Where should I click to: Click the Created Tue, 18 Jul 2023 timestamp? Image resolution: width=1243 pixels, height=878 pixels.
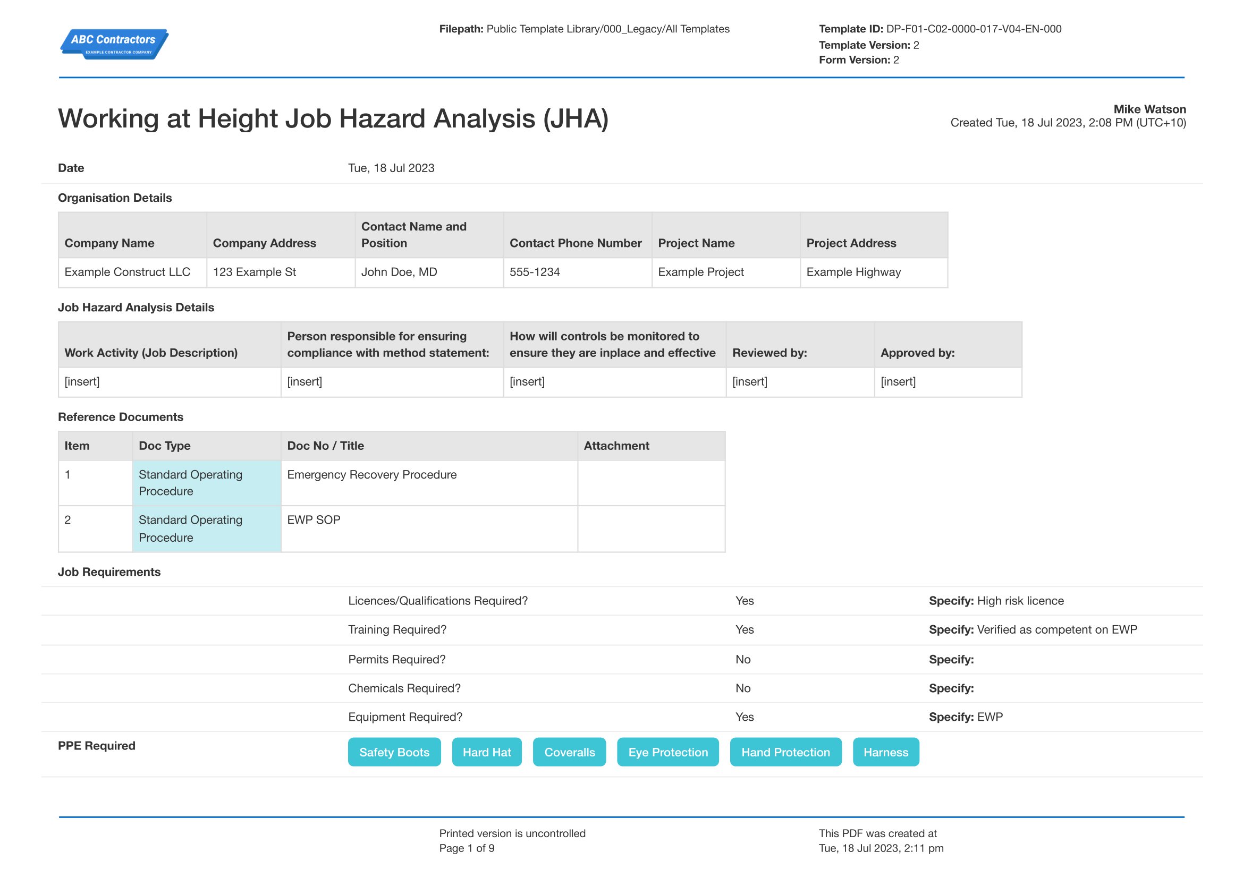1068,123
